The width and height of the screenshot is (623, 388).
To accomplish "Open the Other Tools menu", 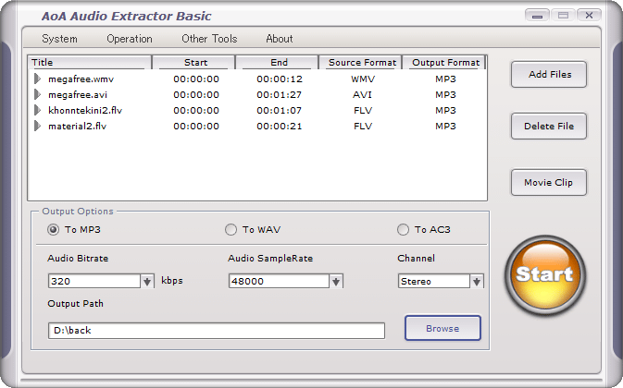I will tap(209, 39).
